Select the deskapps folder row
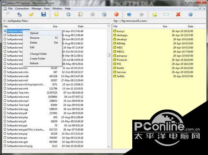This screenshot has width=208, height=155. pyautogui.click(x=153, y=35)
